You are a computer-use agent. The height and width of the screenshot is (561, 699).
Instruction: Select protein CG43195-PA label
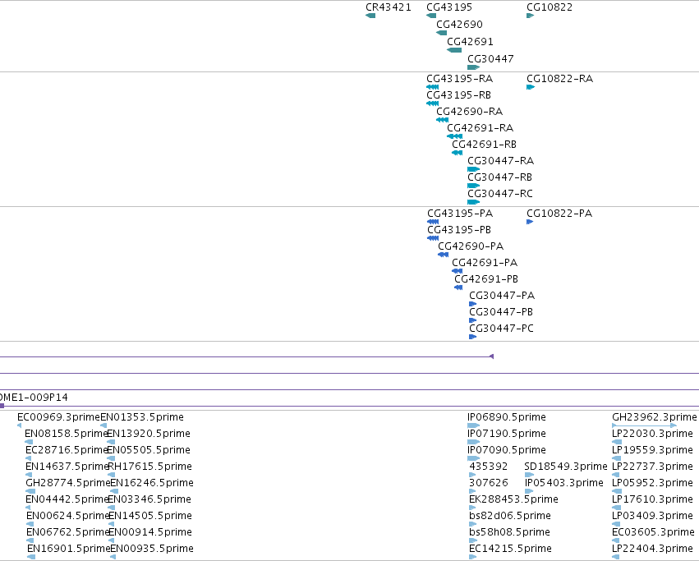(x=460, y=214)
